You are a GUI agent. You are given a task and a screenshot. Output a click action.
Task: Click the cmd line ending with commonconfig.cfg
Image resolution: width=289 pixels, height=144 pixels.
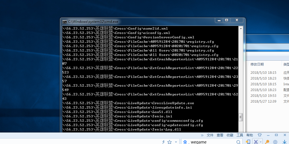point(133,121)
